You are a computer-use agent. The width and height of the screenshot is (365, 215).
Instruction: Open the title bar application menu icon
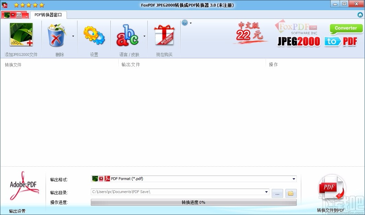4,4
